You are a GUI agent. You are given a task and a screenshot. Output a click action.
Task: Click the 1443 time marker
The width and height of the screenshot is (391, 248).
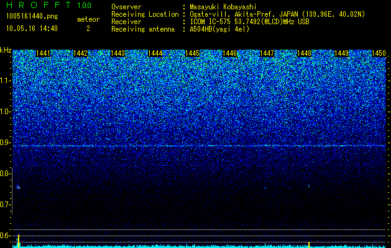pos(118,53)
